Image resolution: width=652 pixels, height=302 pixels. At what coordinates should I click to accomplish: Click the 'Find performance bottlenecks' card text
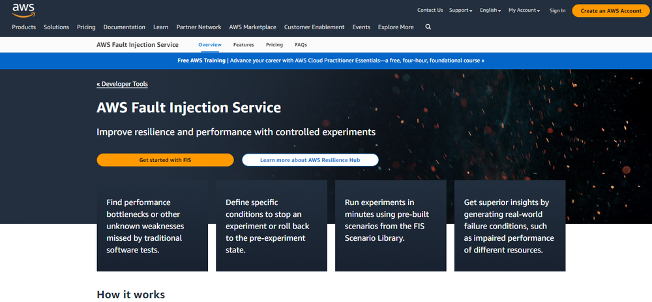coord(145,226)
